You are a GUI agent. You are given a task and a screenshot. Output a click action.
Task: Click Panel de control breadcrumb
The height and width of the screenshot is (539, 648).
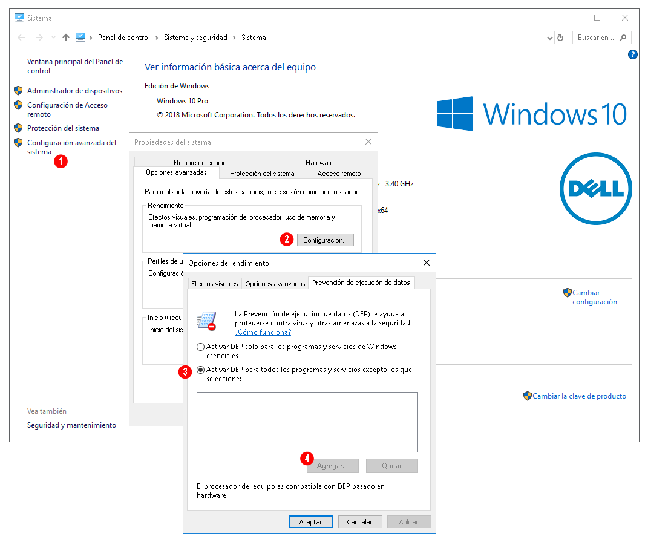(x=124, y=38)
